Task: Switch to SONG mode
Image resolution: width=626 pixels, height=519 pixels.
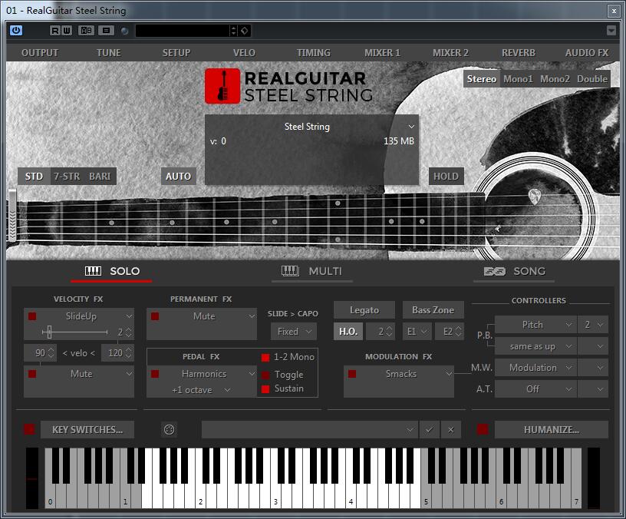Action: click(x=514, y=271)
